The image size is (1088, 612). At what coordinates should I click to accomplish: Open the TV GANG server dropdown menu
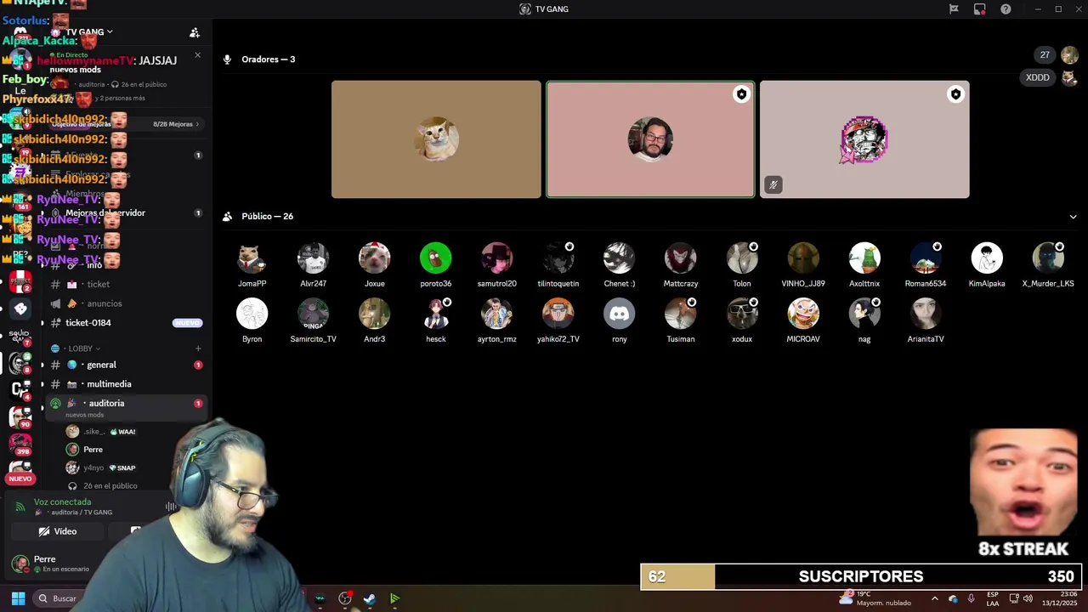(89, 32)
